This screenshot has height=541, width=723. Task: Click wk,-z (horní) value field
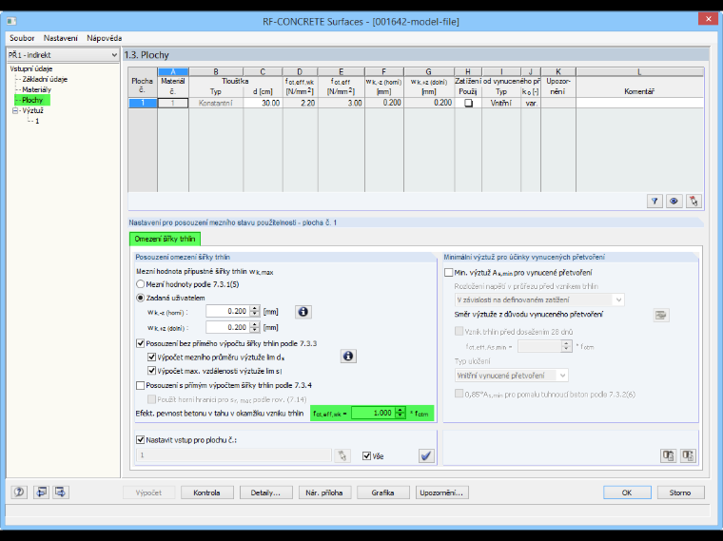point(227,312)
